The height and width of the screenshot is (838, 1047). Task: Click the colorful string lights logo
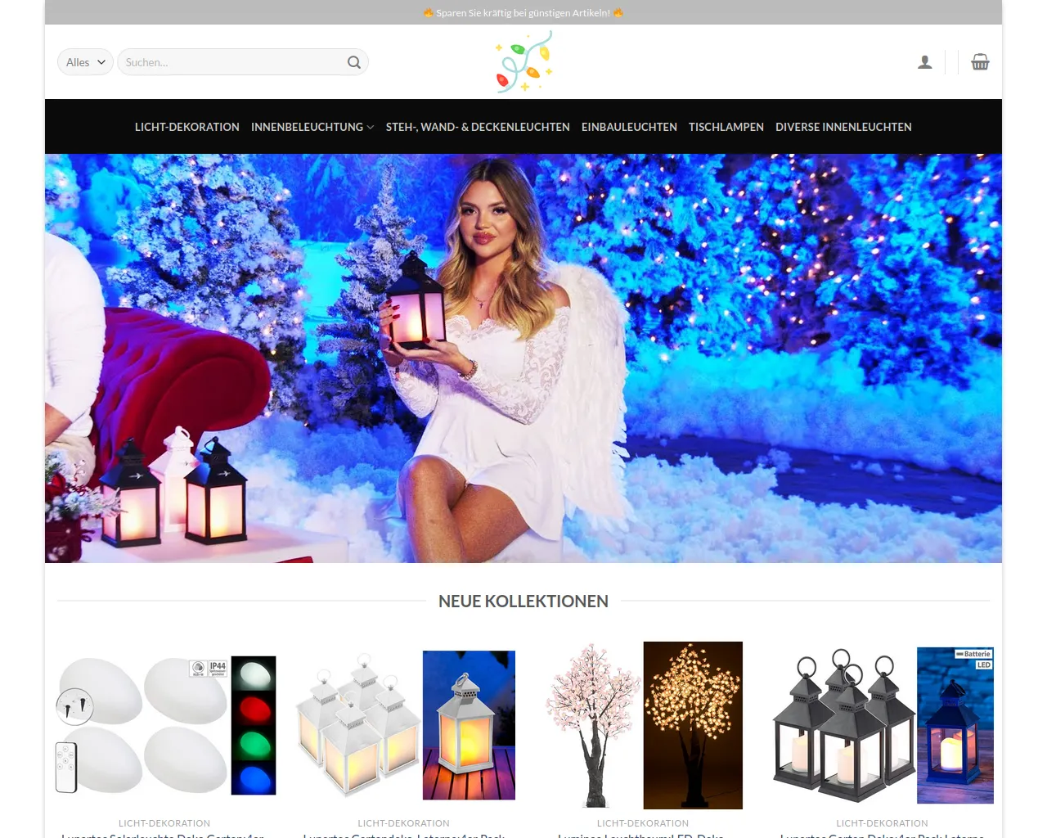tap(523, 61)
